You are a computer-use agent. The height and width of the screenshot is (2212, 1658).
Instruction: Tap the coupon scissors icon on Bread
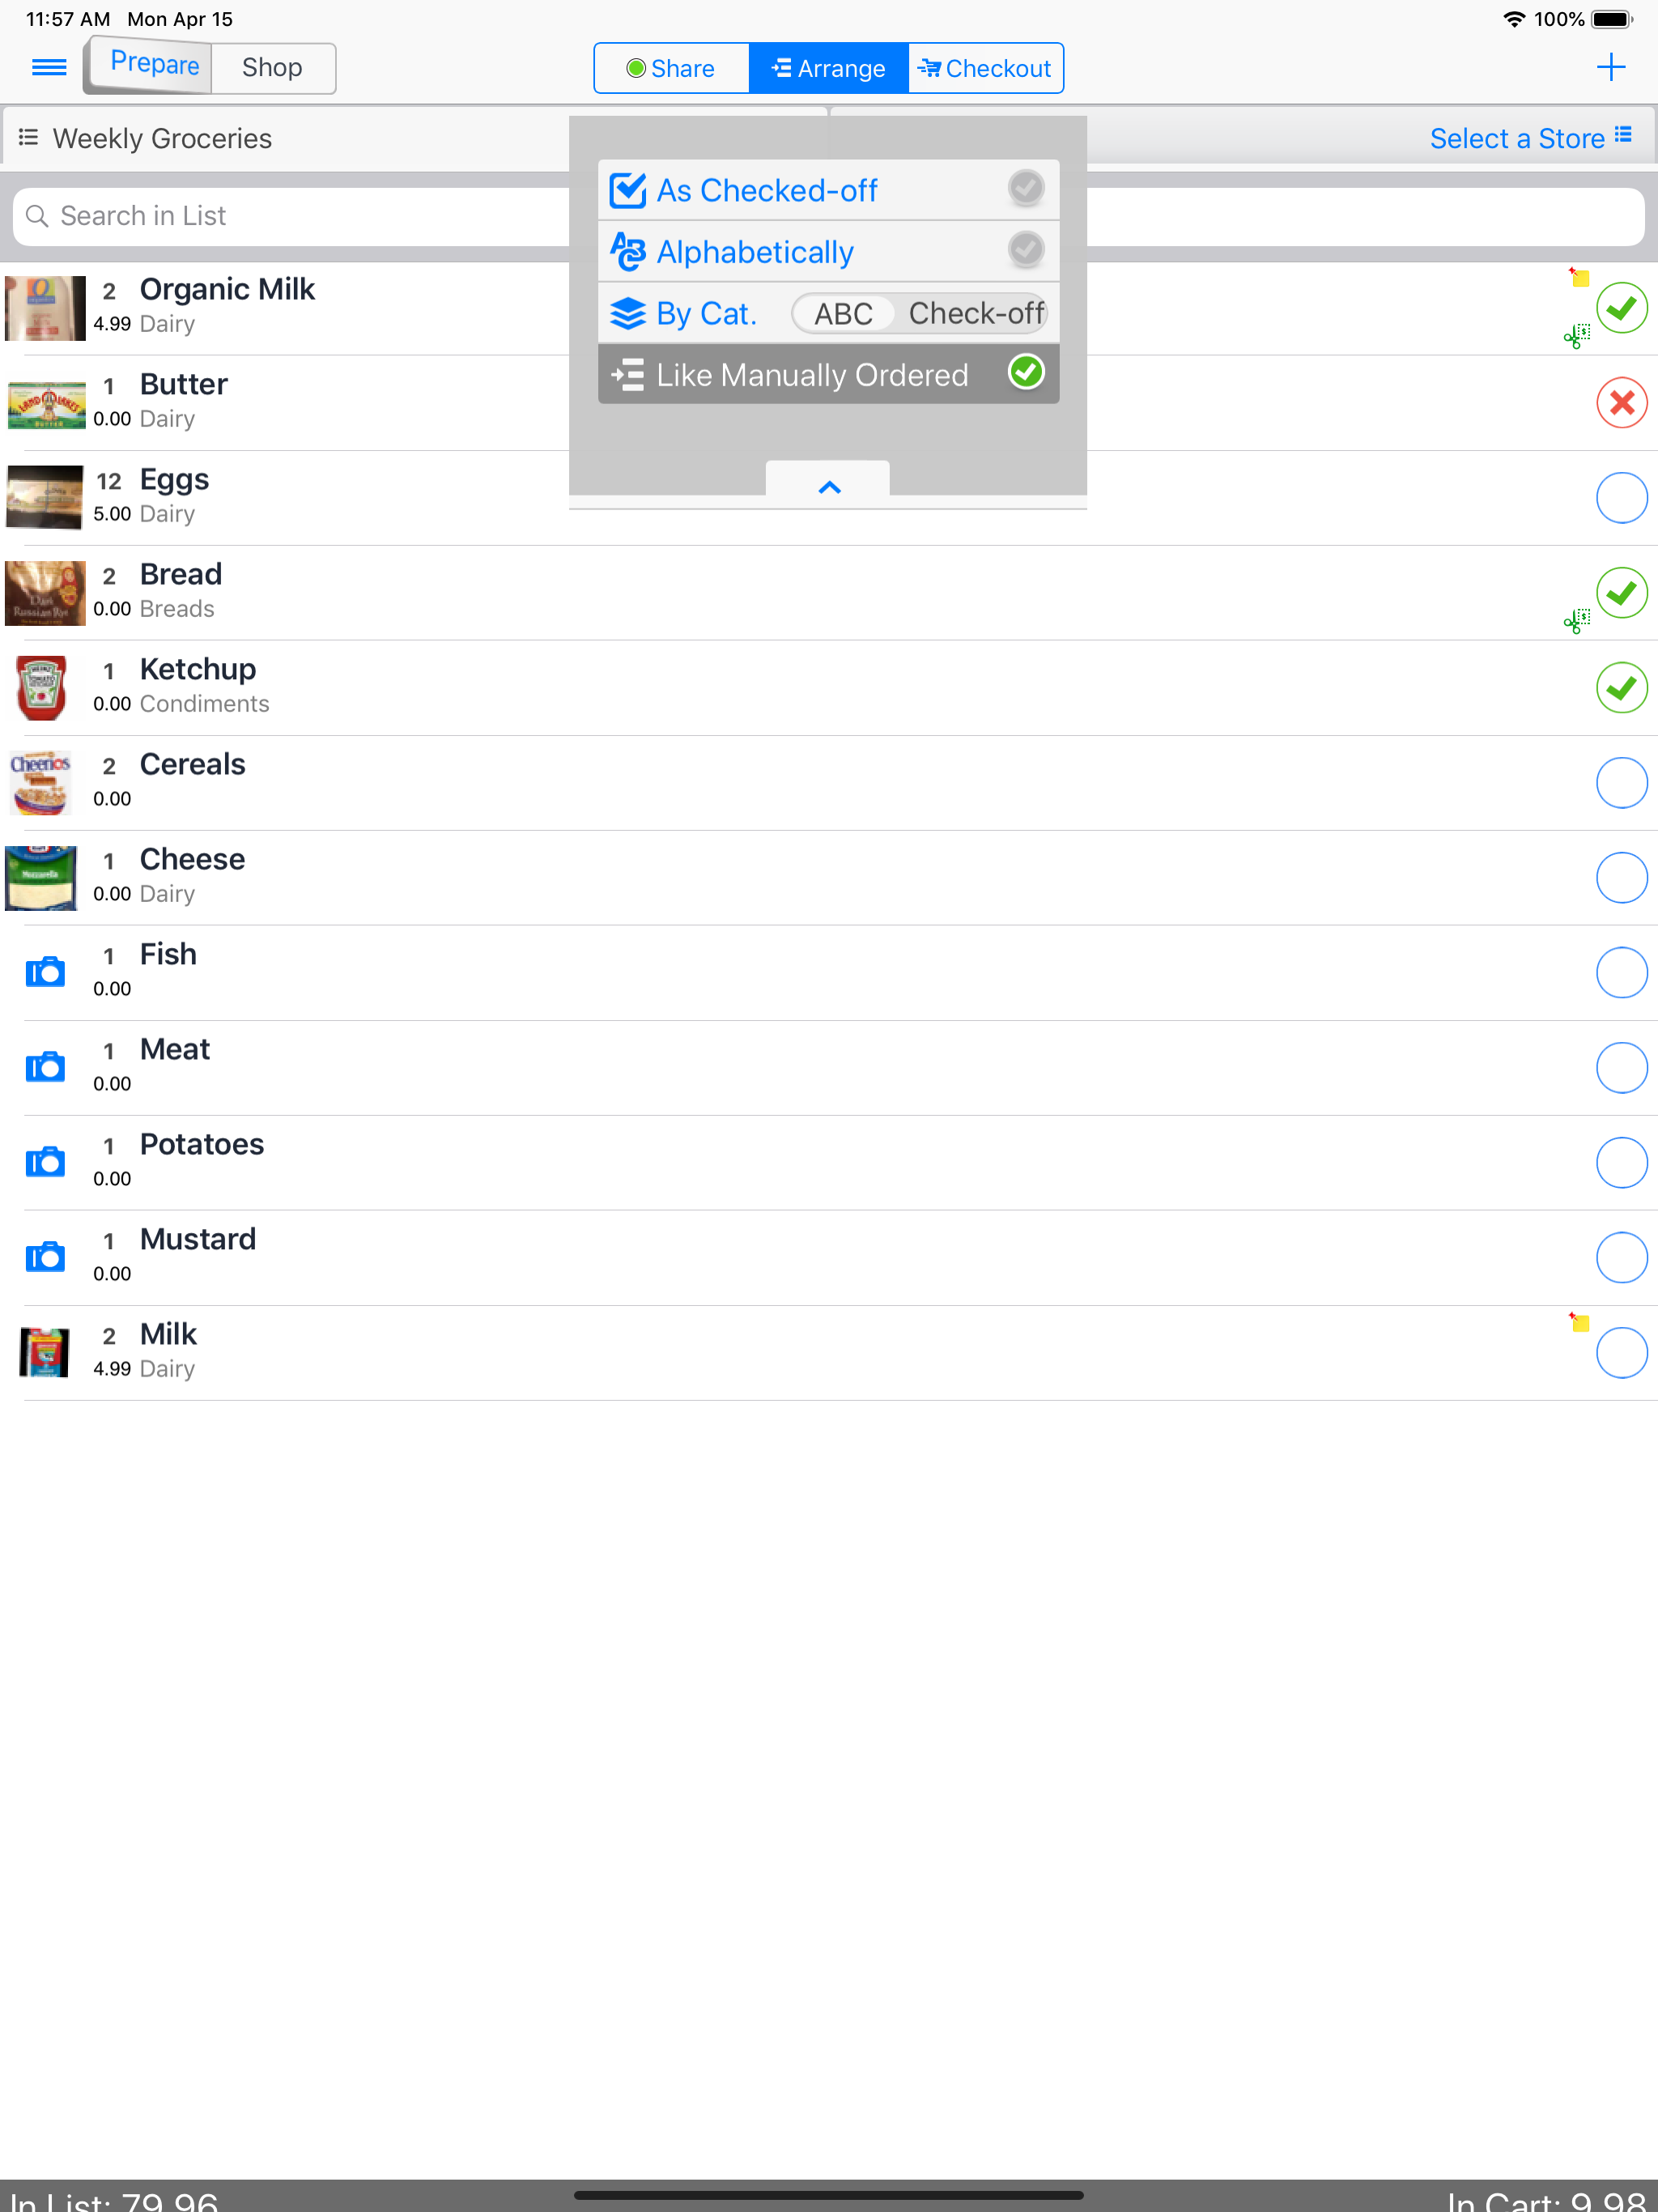click(x=1577, y=621)
